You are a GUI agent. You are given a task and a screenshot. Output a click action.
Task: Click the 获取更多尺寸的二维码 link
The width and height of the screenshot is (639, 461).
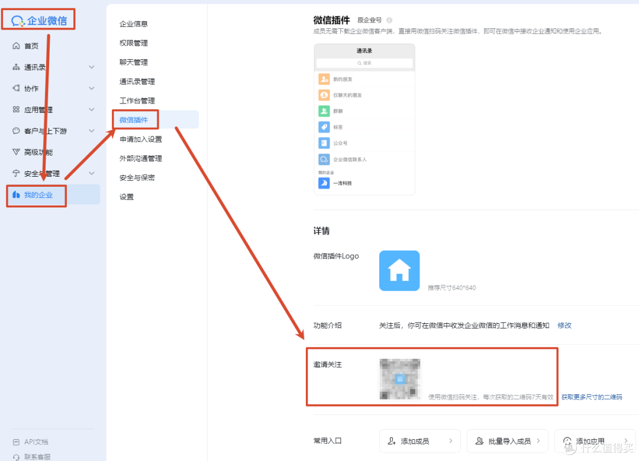(x=592, y=397)
